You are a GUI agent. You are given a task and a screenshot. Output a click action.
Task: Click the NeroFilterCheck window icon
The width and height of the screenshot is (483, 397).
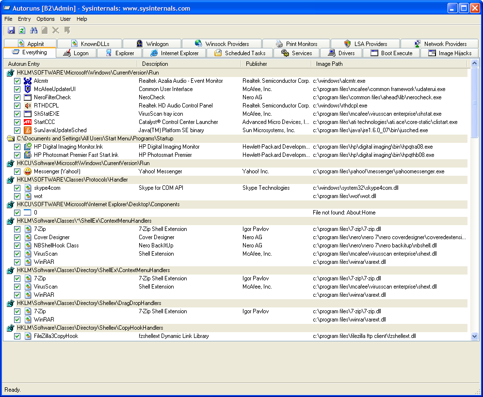click(x=28, y=97)
